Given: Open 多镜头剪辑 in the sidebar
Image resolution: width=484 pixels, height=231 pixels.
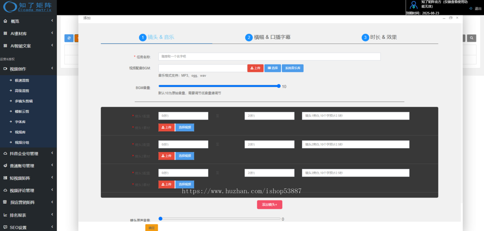Looking at the screenshot, I should point(24,101).
